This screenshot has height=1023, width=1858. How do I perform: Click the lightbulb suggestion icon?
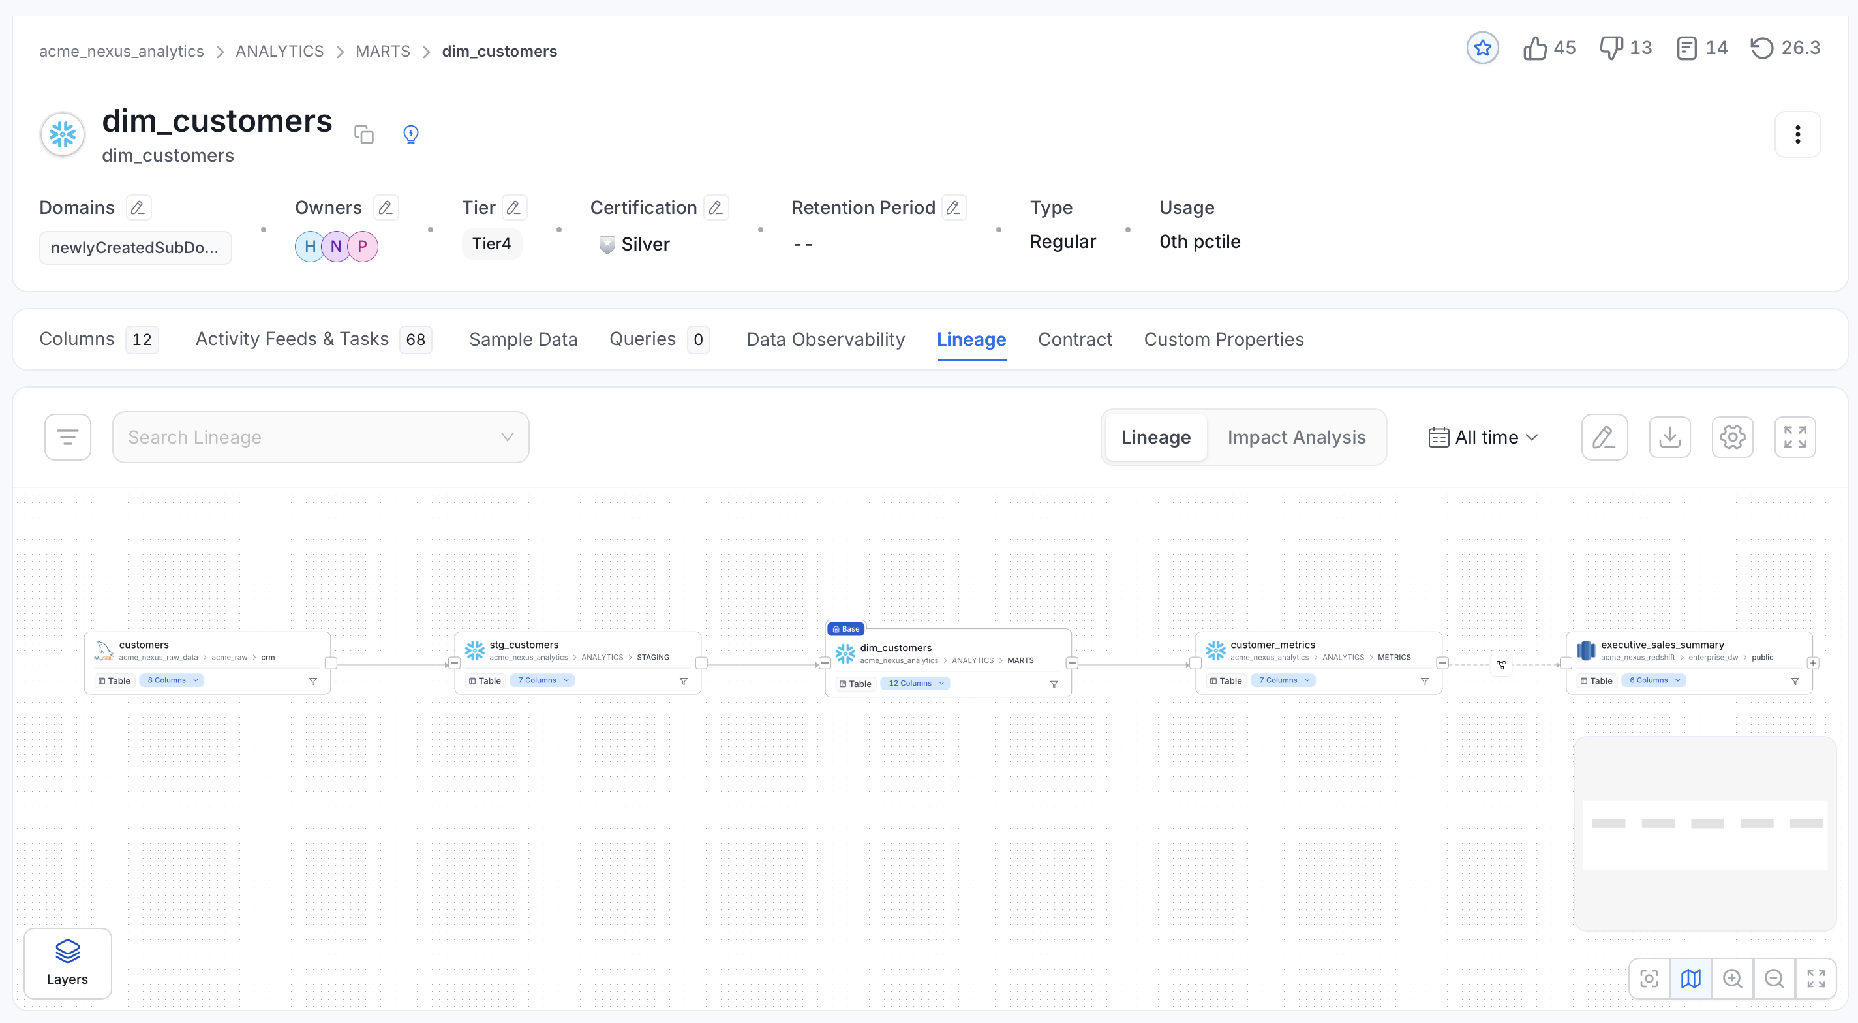[x=410, y=134]
